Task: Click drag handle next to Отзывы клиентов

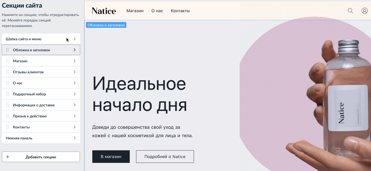Action: click(7, 72)
